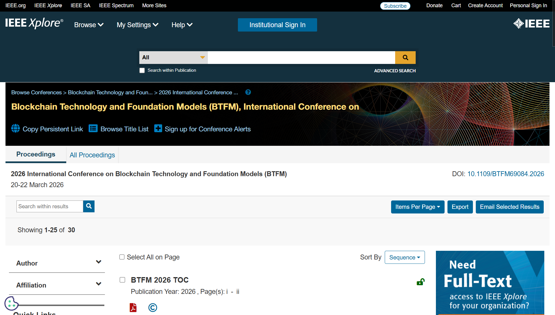
Task: Open the Sequence sort dropdown
Action: click(404, 257)
